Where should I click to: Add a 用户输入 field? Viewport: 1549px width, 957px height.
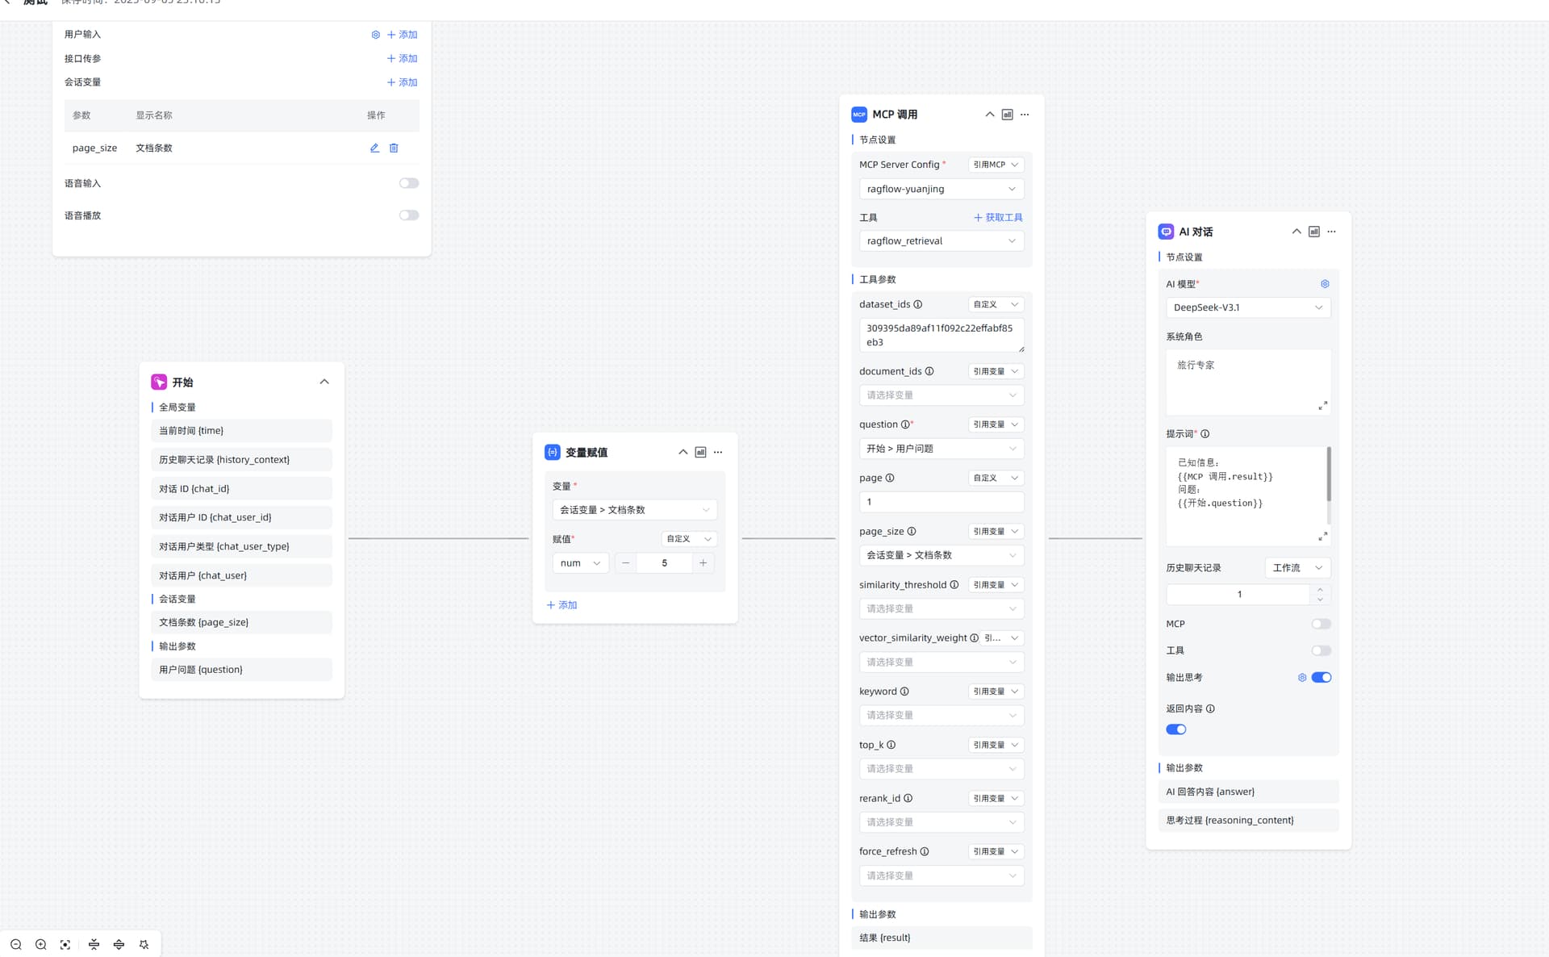402,35
